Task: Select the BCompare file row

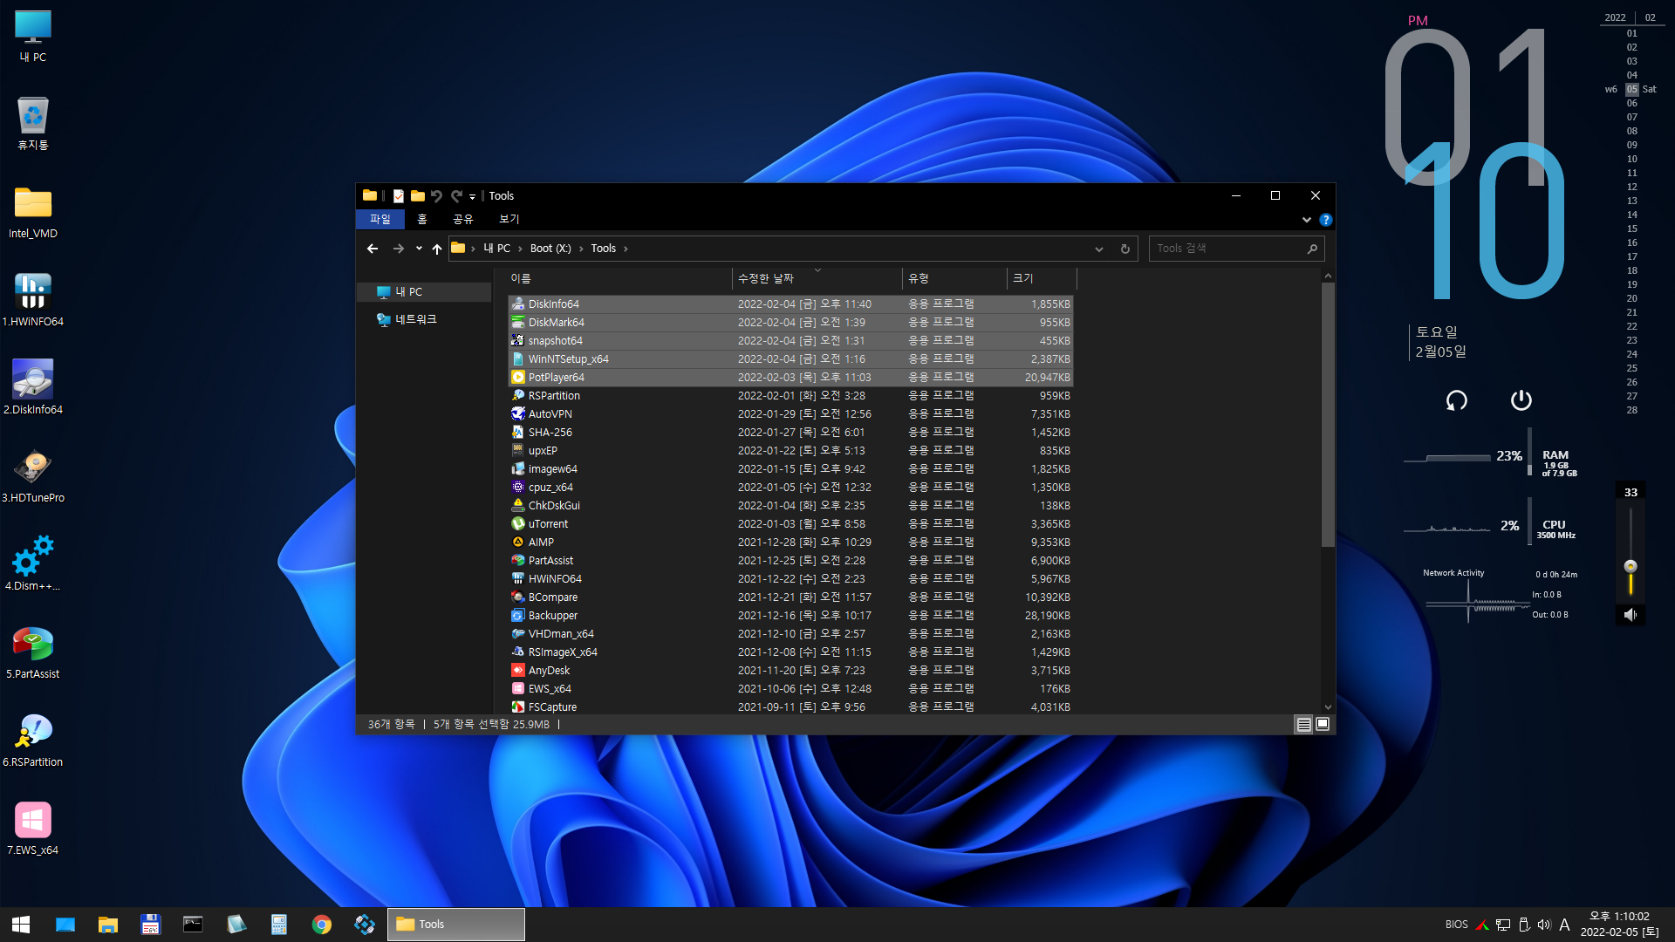Action: tap(790, 597)
